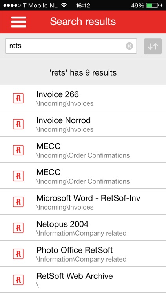Viewport: 166px width, 295px height.
Task: Tap the Search results title
Action: 83,22
